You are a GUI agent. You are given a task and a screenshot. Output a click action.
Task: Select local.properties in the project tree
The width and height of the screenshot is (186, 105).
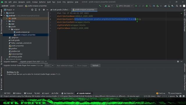(17, 54)
